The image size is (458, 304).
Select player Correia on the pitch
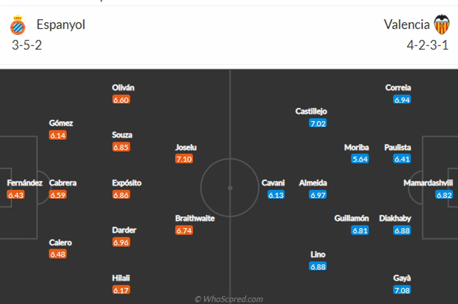(x=398, y=87)
